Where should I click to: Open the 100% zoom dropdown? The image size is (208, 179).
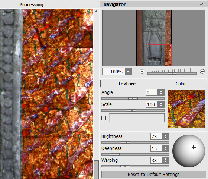(128, 72)
